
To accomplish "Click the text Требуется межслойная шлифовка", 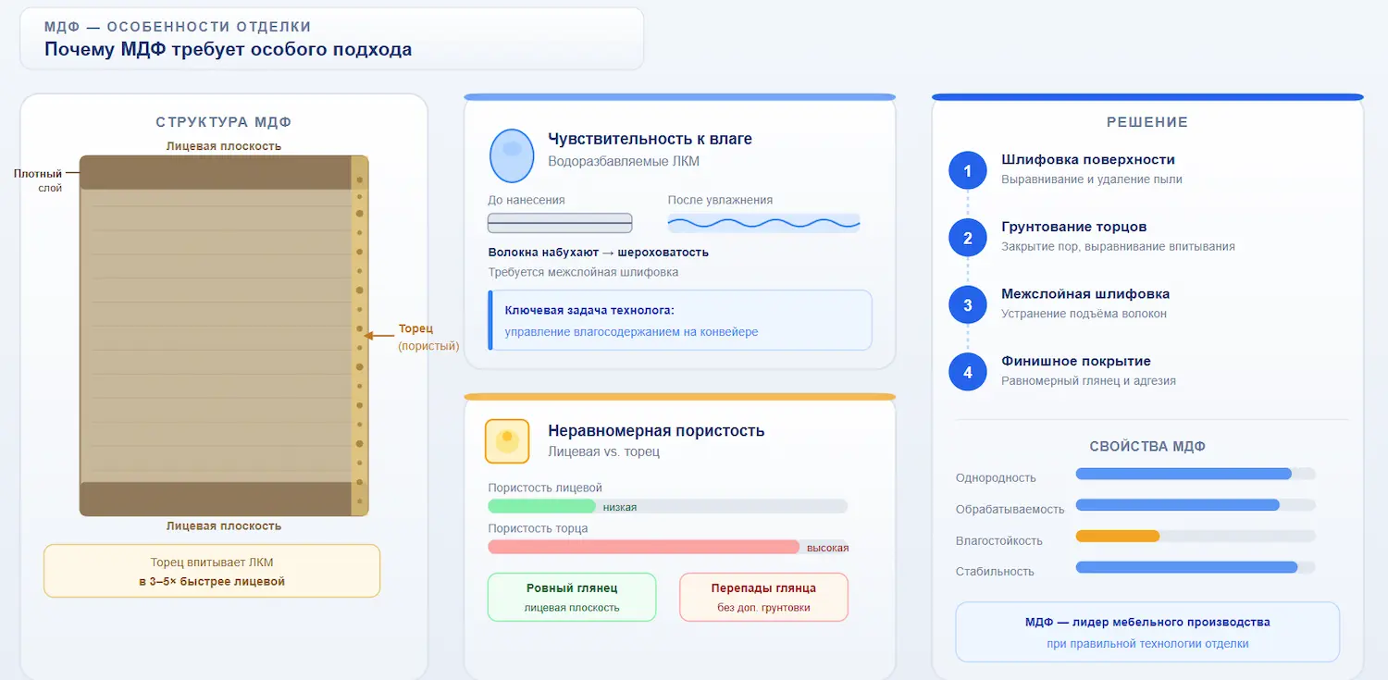I will pos(583,272).
